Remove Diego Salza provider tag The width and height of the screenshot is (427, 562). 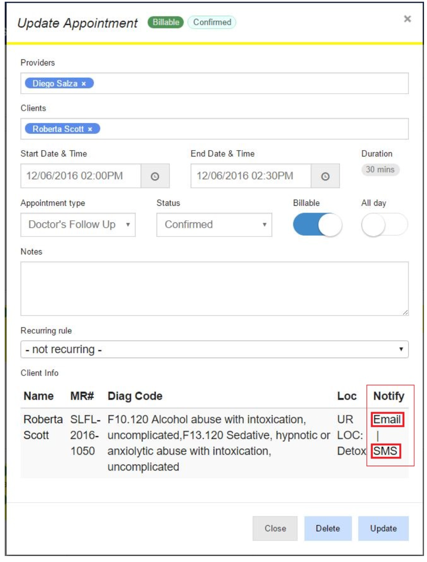point(84,84)
